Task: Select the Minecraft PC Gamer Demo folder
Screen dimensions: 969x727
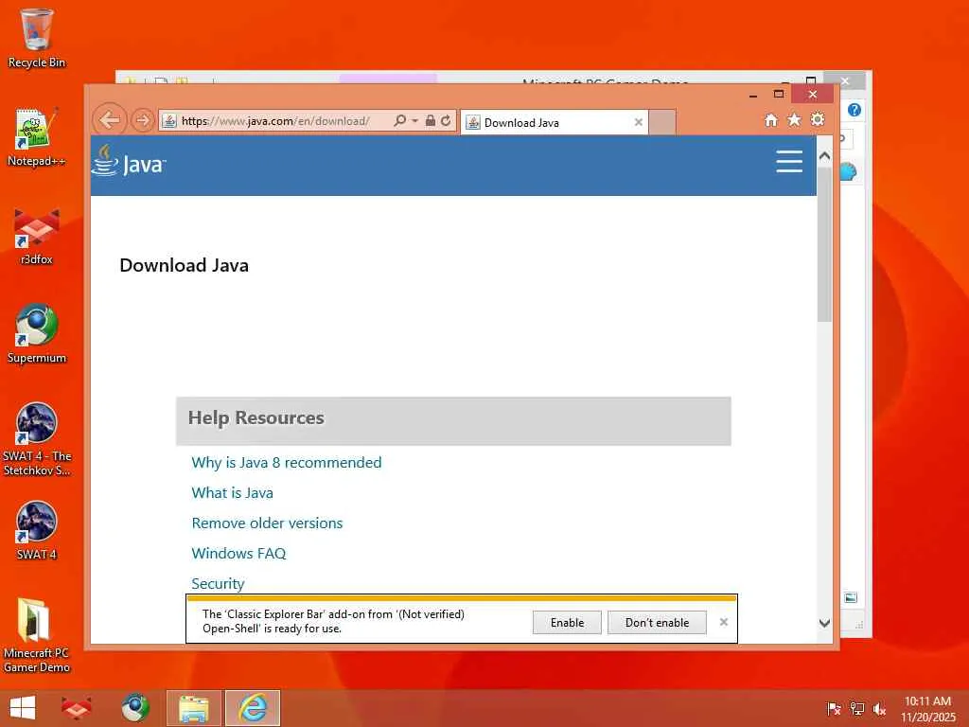Action: [x=37, y=635]
